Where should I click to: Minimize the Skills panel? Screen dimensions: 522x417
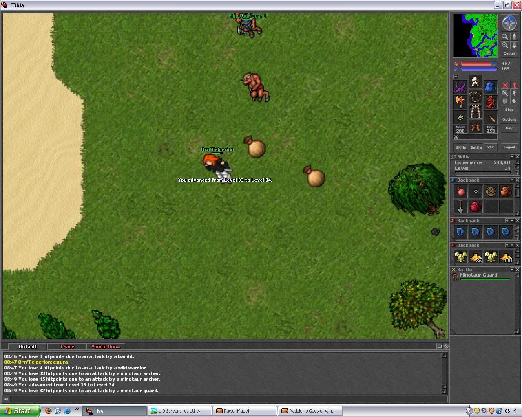(512, 157)
